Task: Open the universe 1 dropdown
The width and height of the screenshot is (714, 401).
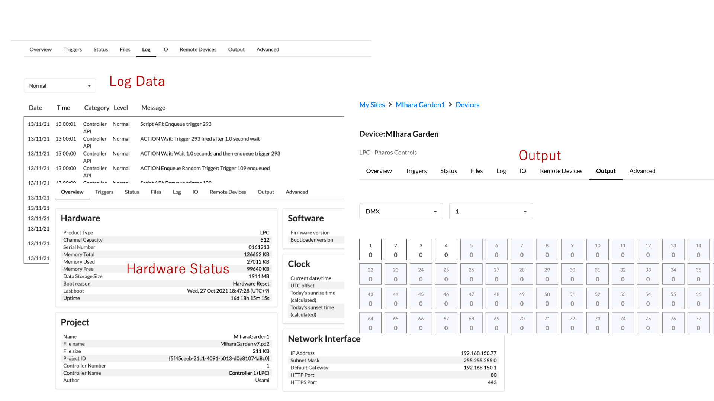Action: (491, 211)
